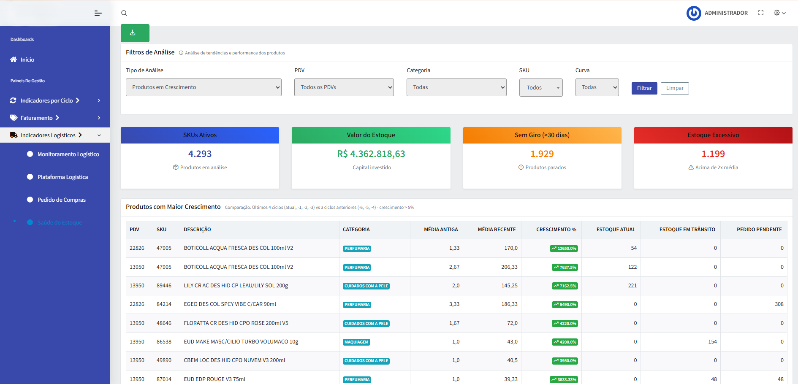The height and width of the screenshot is (384, 798).
Task: Toggle the sidebar hamburger menu icon
Action: coord(98,13)
